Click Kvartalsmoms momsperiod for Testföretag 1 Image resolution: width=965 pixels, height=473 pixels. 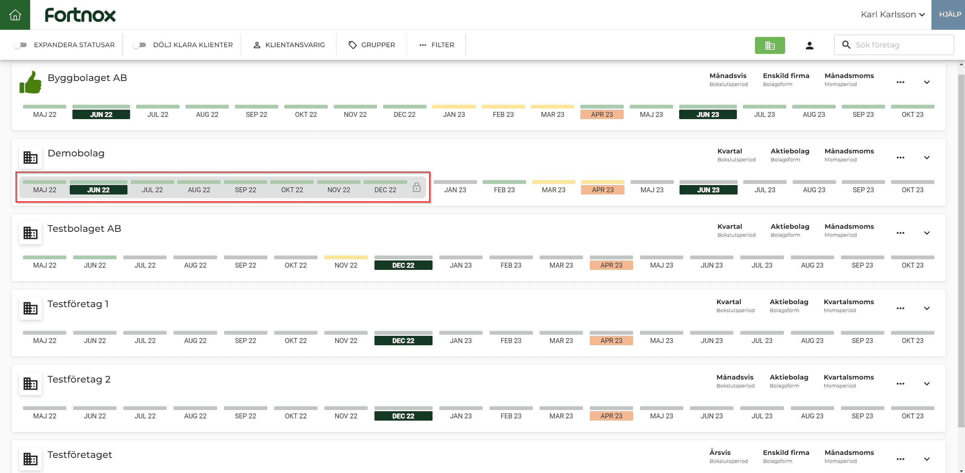pos(848,305)
